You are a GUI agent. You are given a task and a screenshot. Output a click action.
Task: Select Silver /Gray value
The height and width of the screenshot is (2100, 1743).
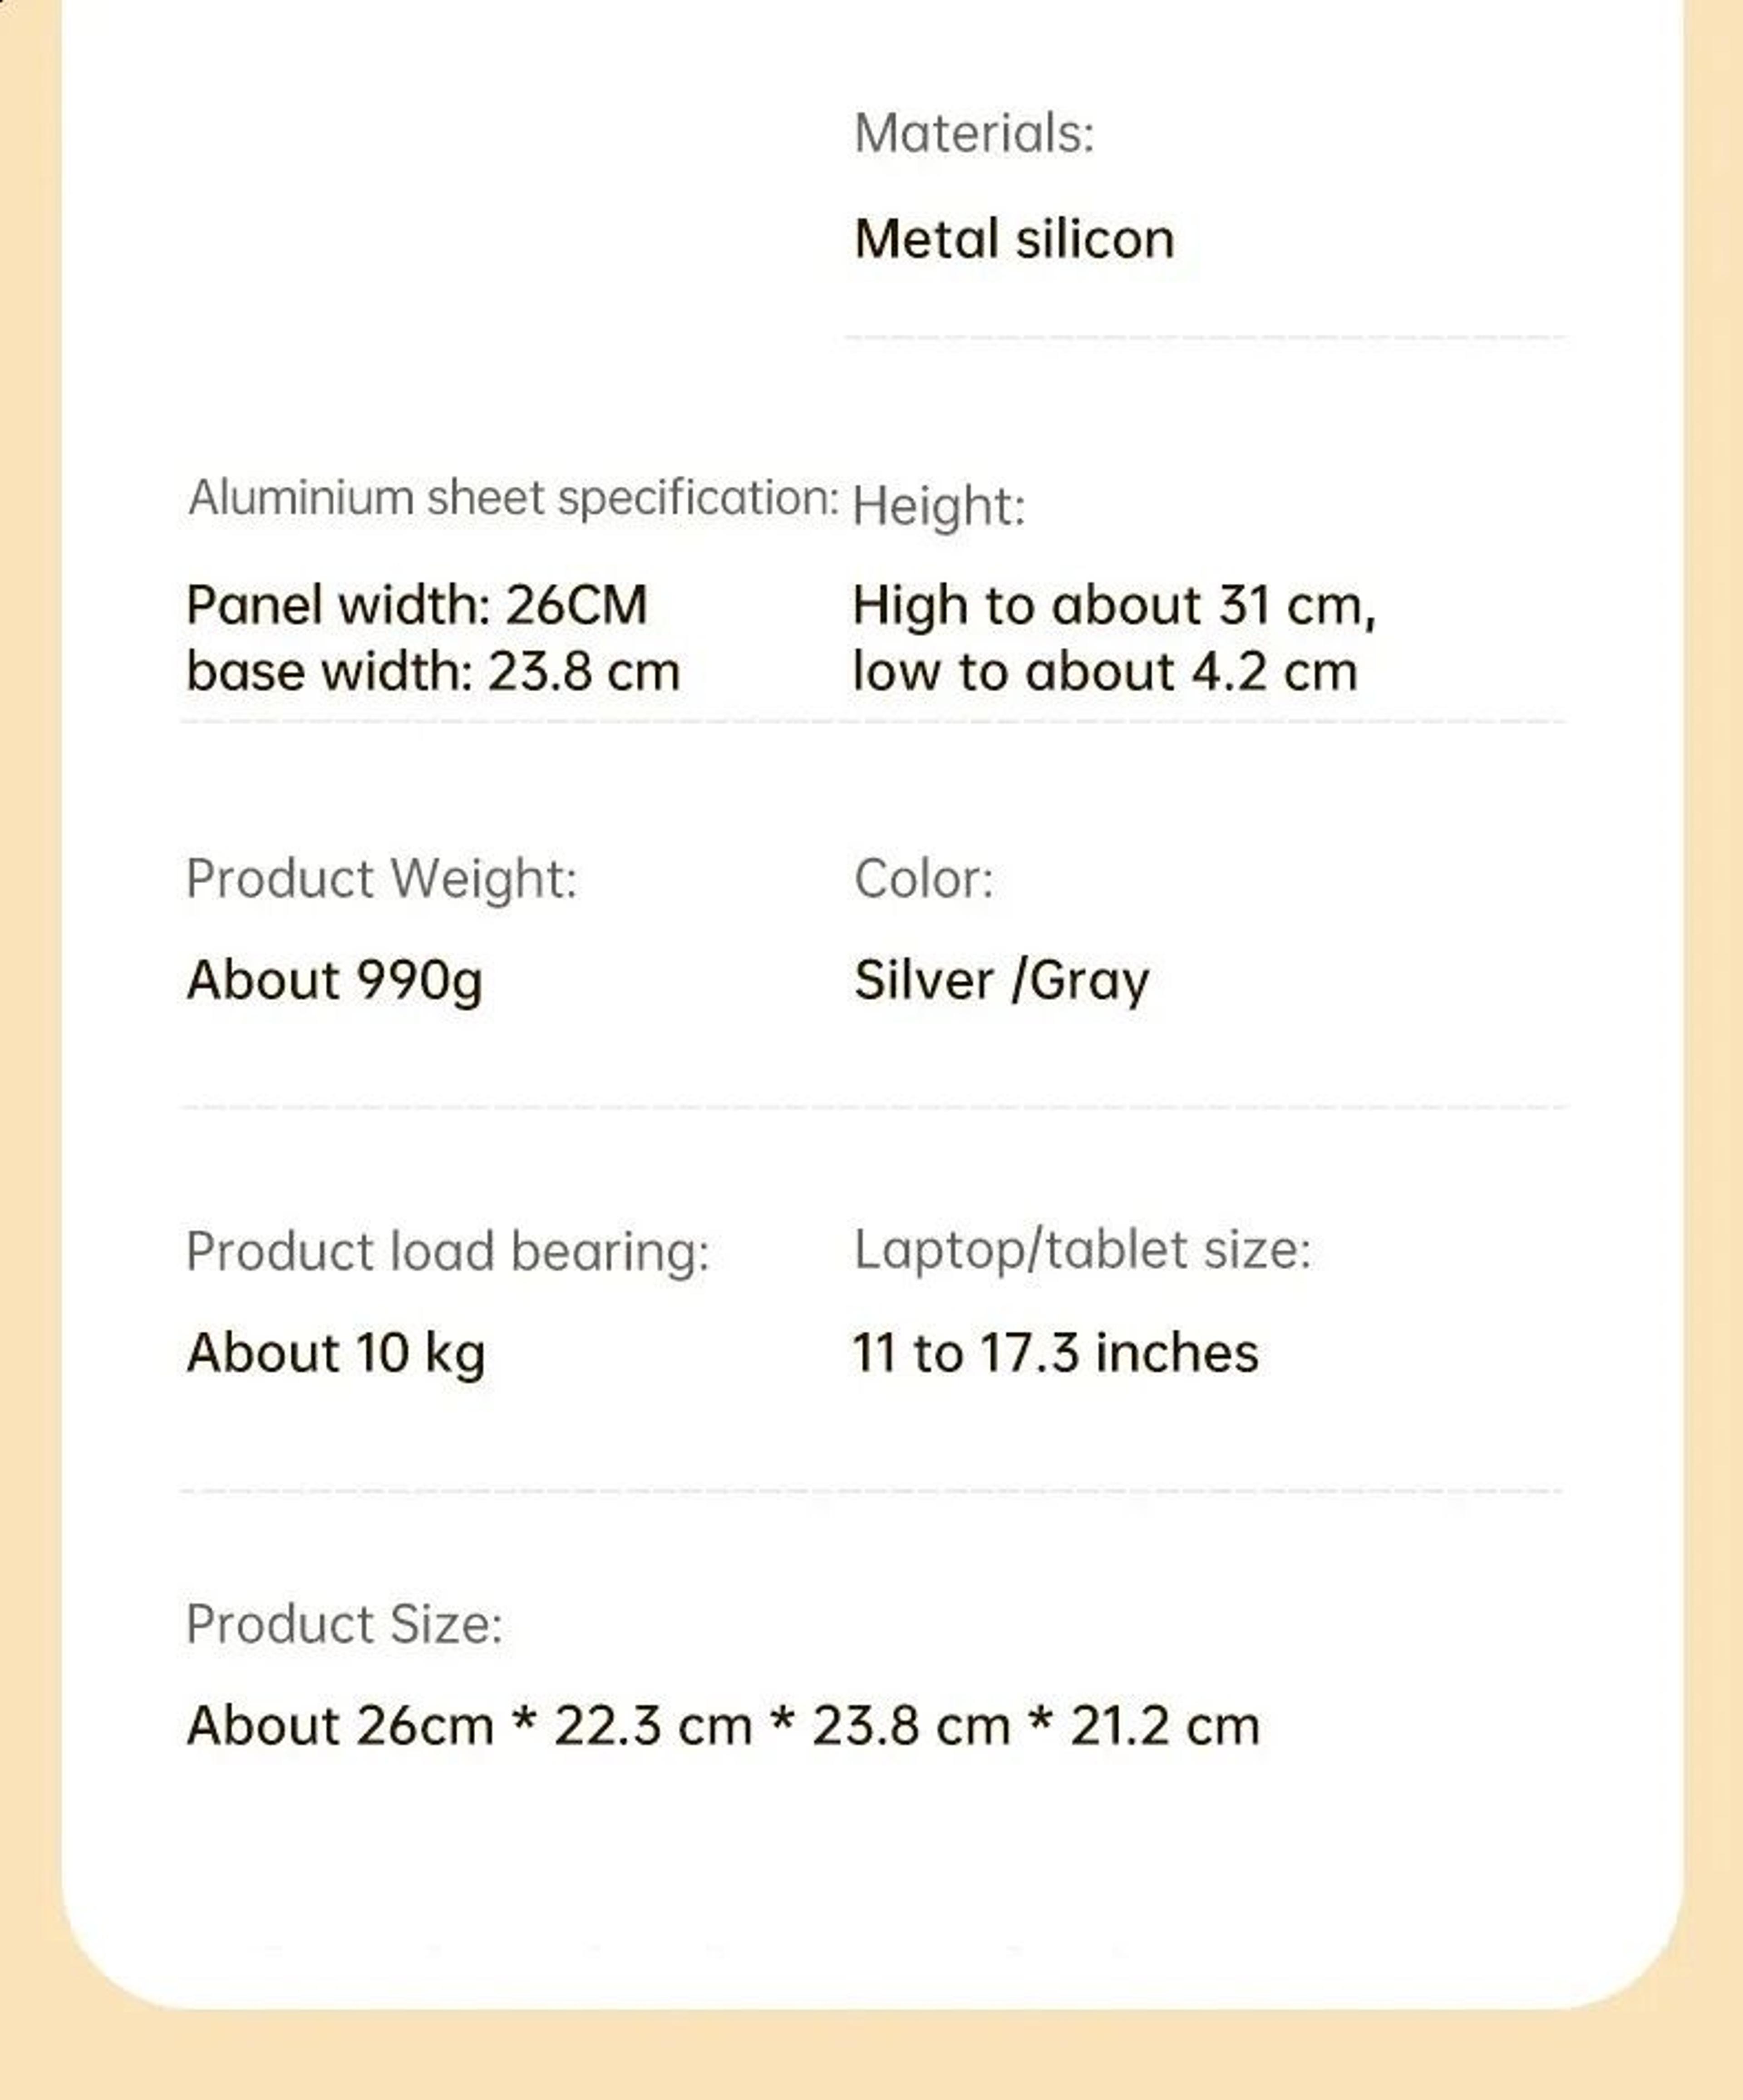(1002, 980)
